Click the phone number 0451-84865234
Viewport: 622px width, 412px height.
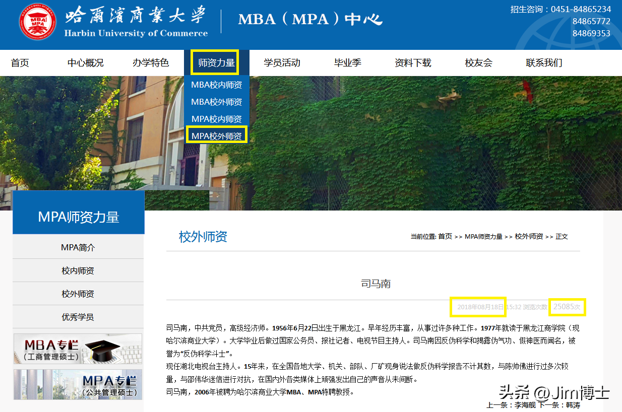point(581,9)
